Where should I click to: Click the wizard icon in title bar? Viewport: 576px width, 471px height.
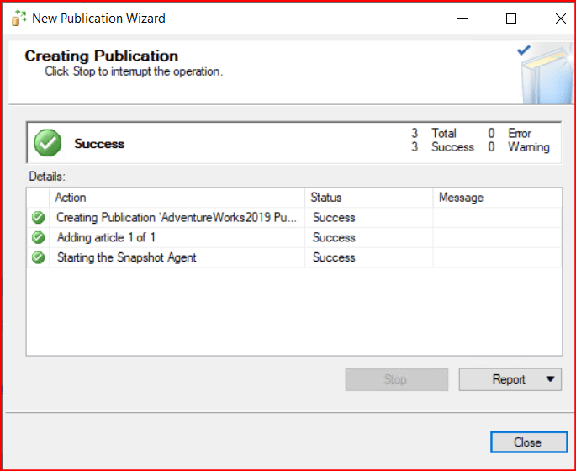pos(18,18)
